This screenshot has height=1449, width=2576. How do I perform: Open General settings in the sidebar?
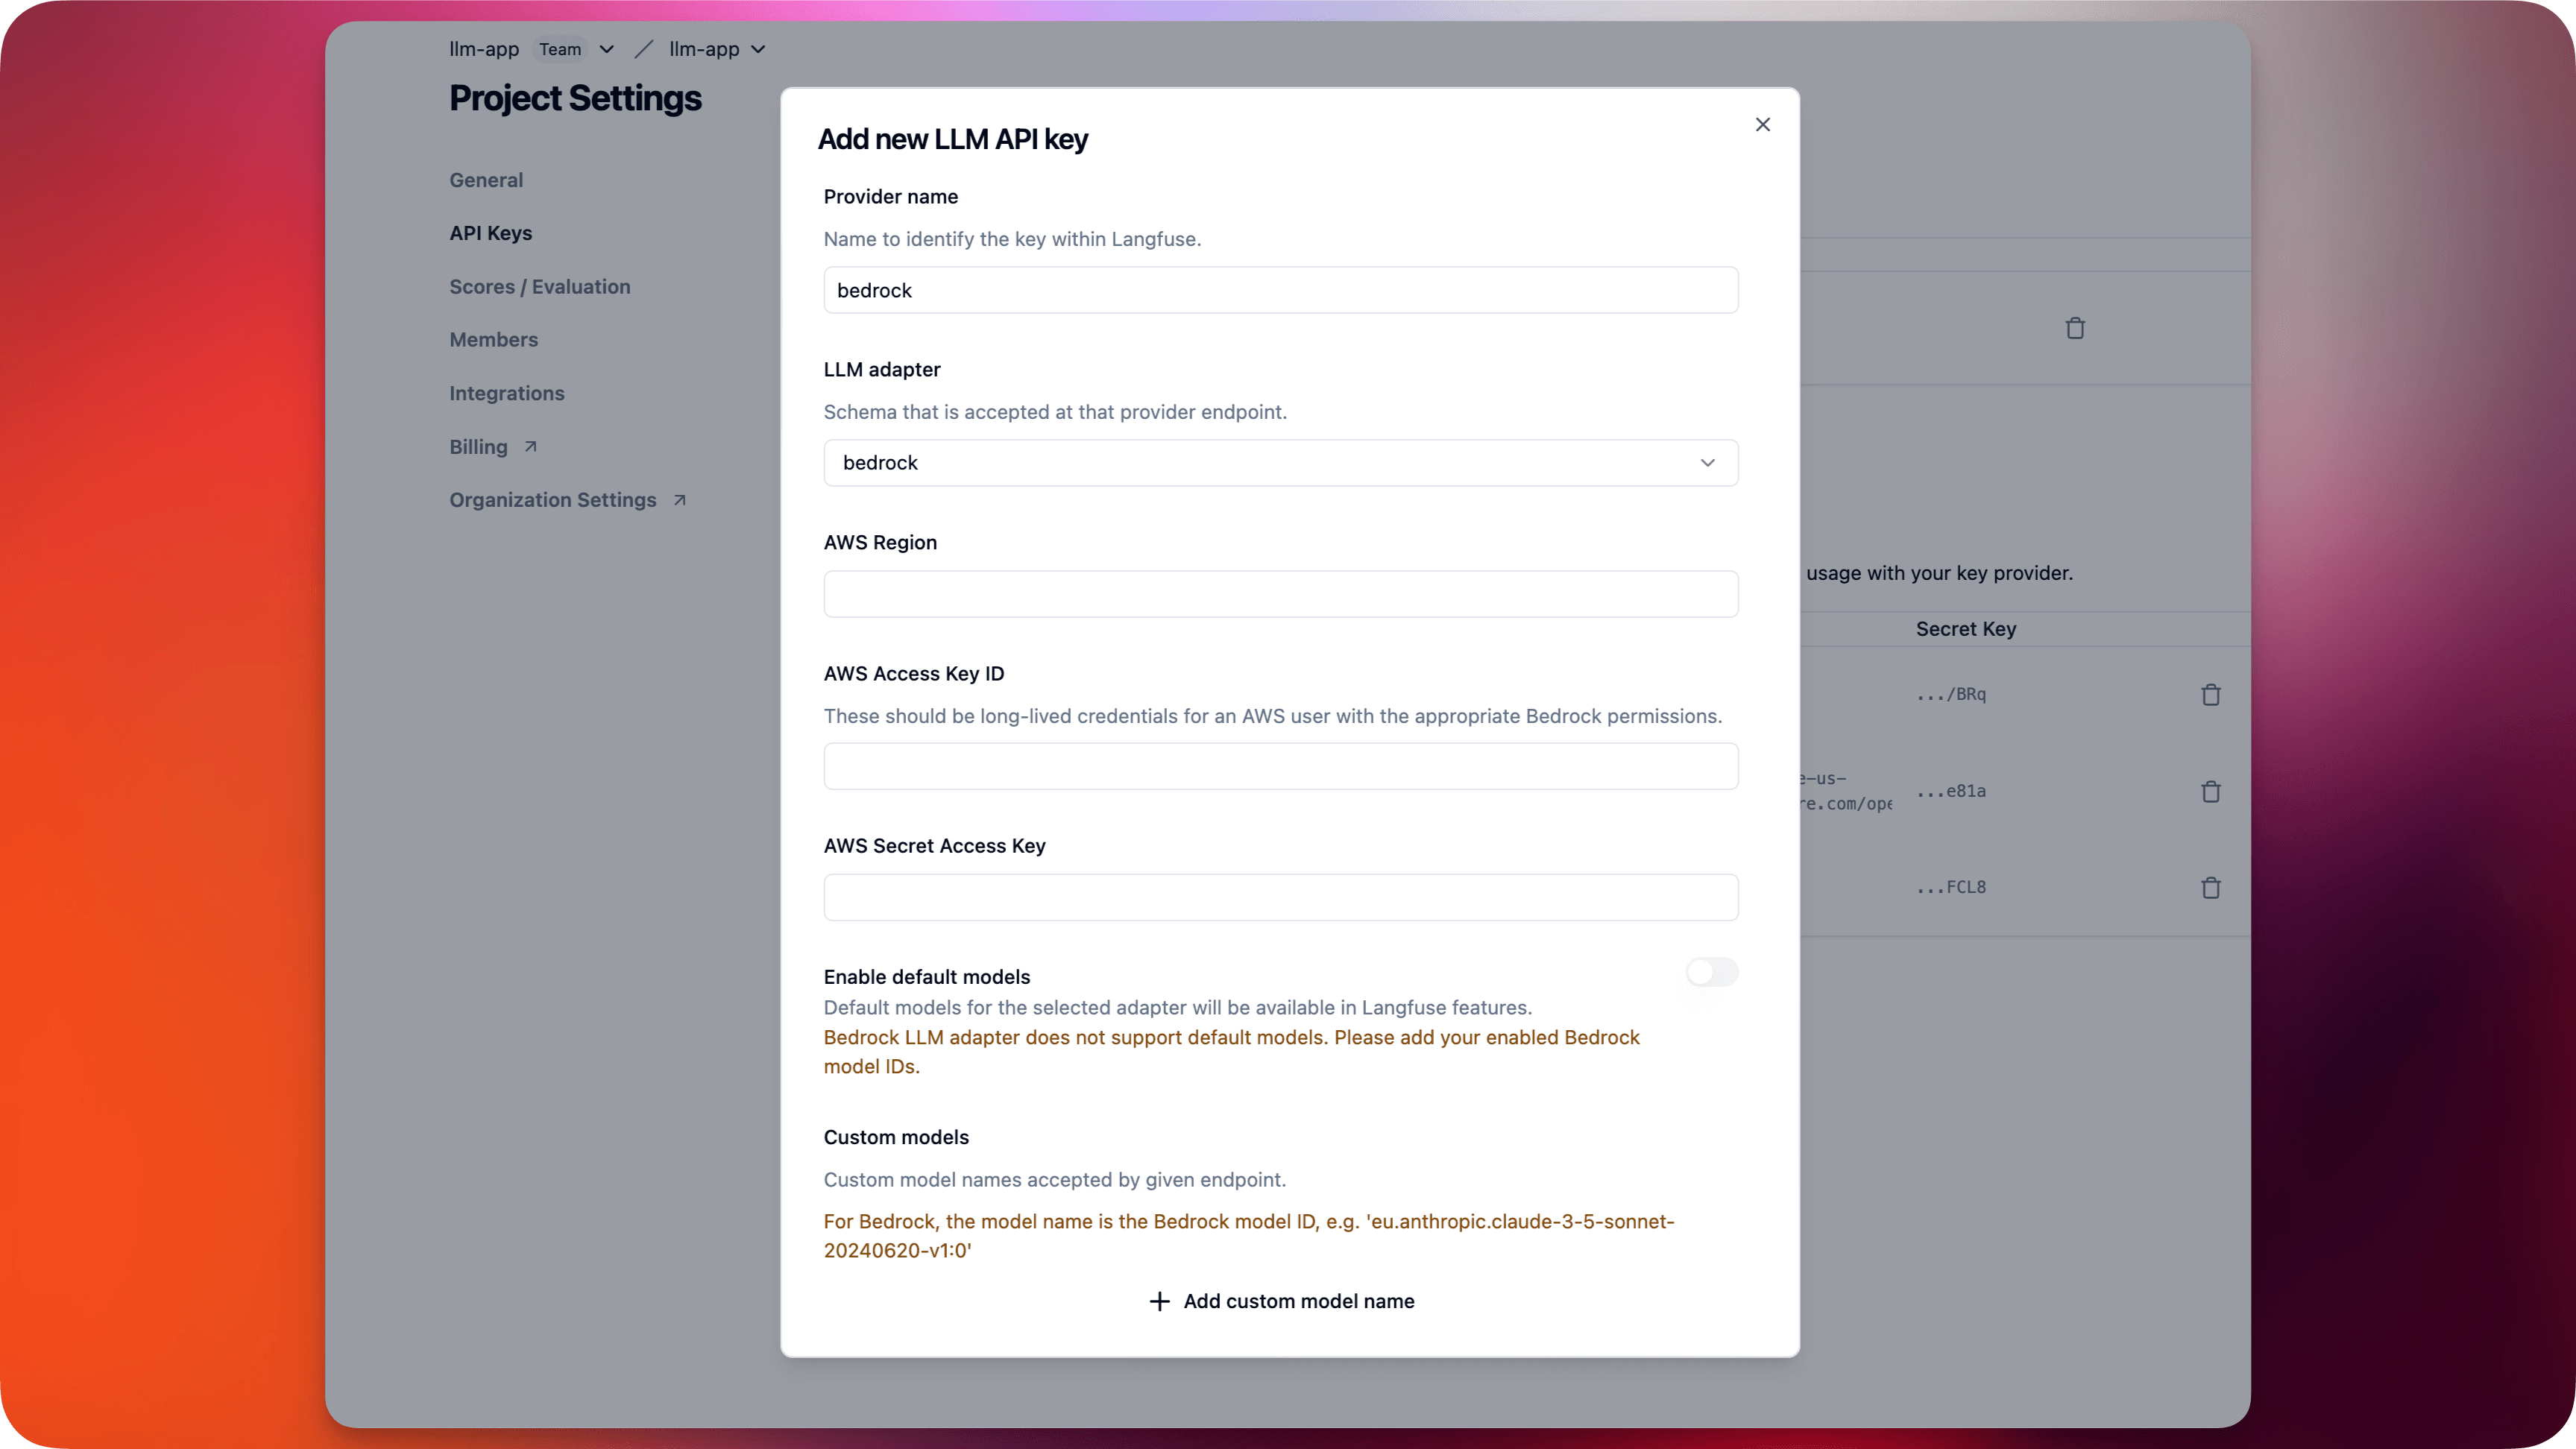coord(486,180)
